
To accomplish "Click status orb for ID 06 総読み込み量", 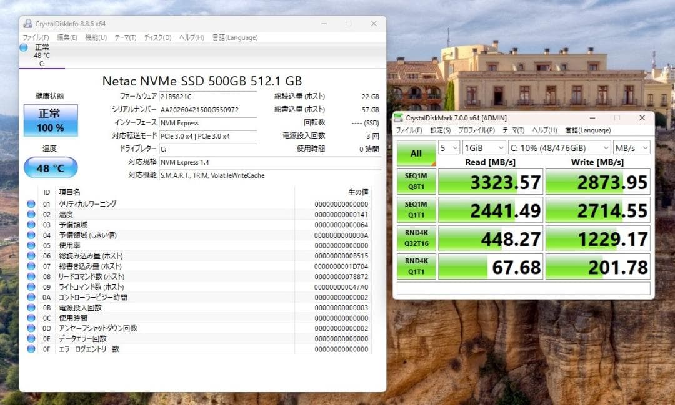I will 31,255.
